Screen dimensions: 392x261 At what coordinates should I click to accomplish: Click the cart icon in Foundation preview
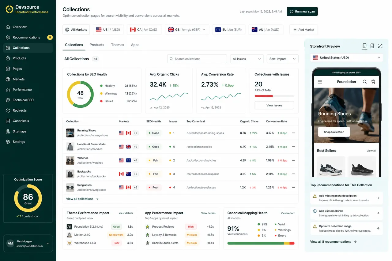pos(373,82)
